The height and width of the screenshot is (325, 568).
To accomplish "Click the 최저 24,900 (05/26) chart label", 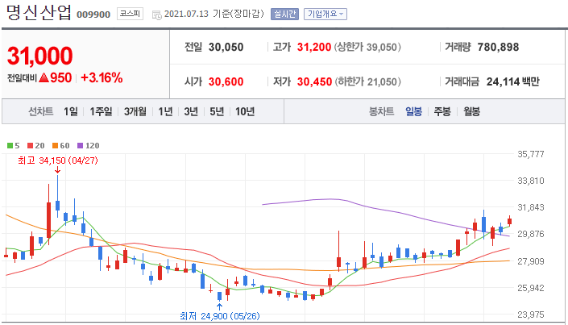I will coord(220,316).
